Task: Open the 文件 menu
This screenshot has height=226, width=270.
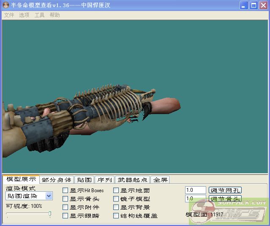Action: click(9, 15)
